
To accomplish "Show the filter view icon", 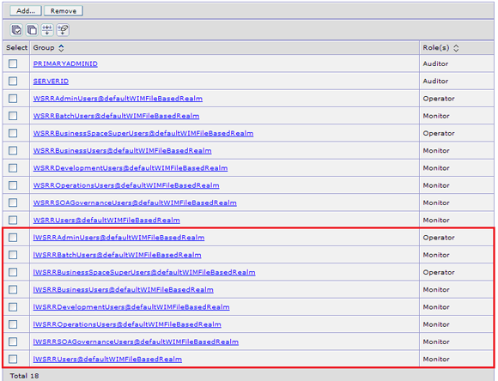I will point(47,30).
